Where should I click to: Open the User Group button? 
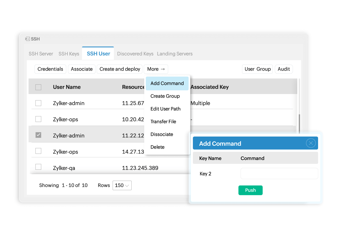(x=258, y=69)
